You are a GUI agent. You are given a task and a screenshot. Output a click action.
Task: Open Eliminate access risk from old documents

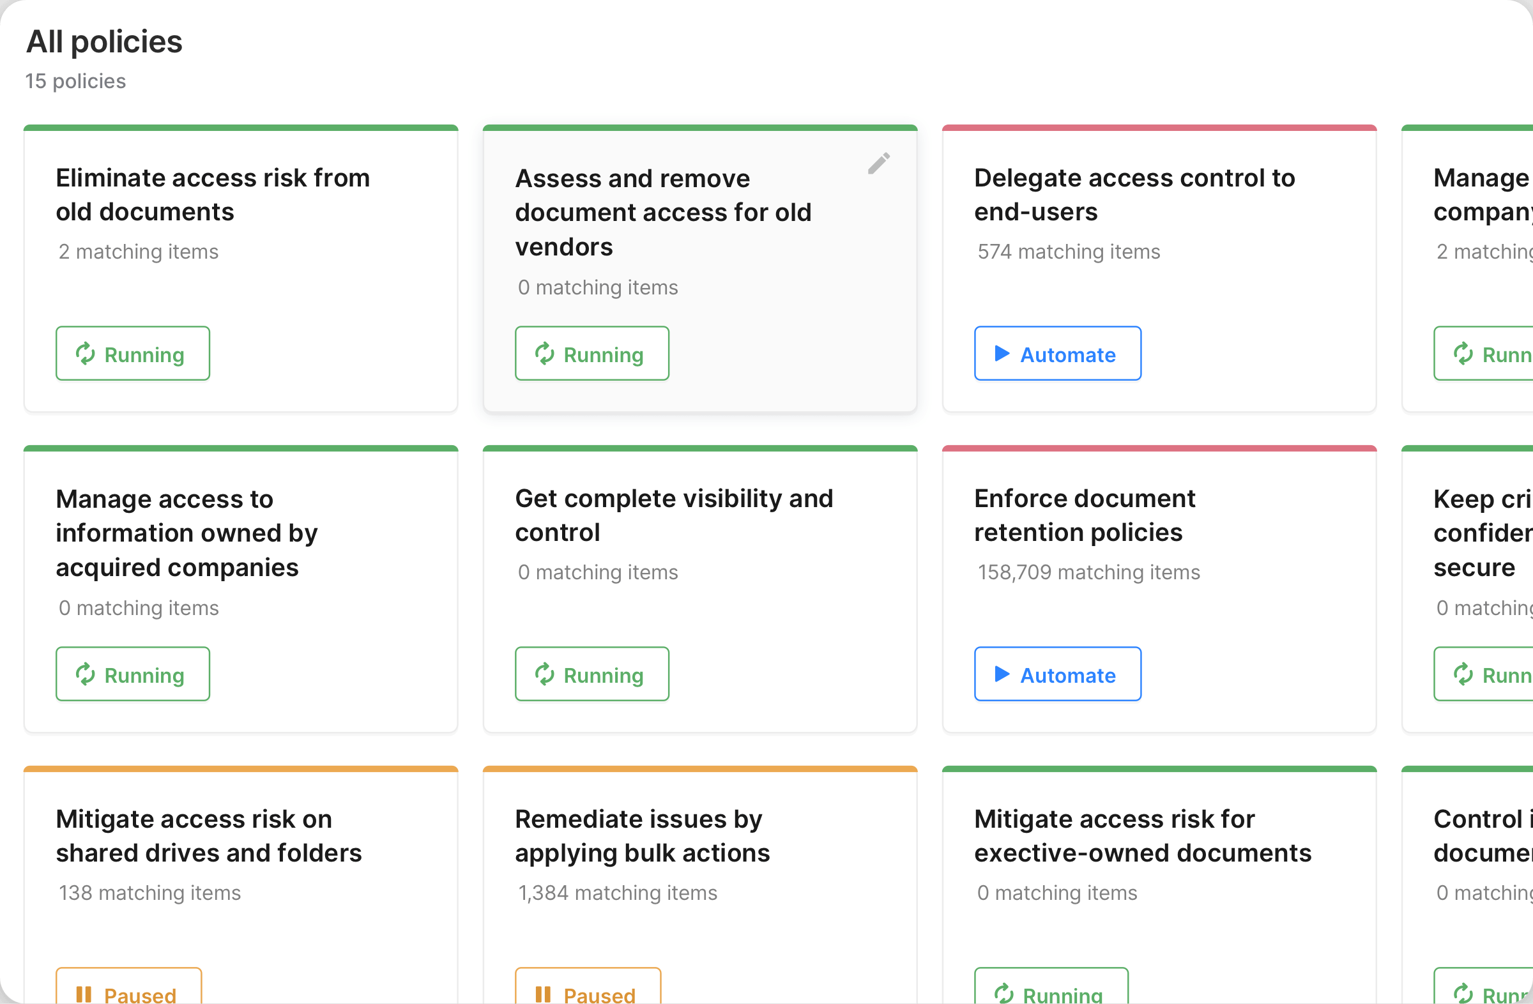coord(213,195)
